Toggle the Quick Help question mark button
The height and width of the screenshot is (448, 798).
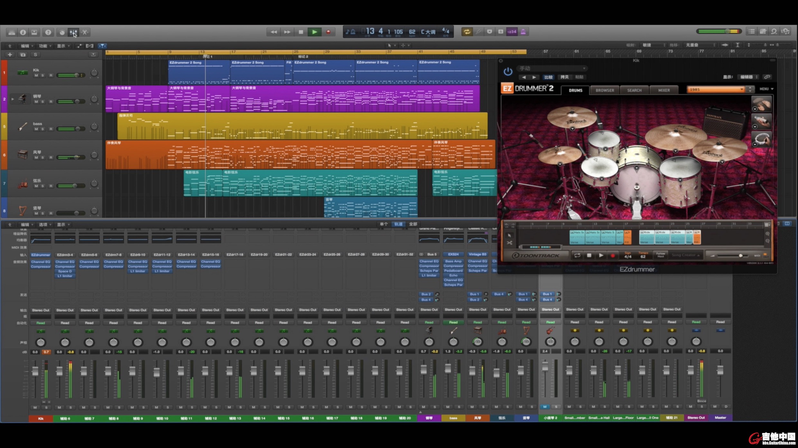point(48,32)
